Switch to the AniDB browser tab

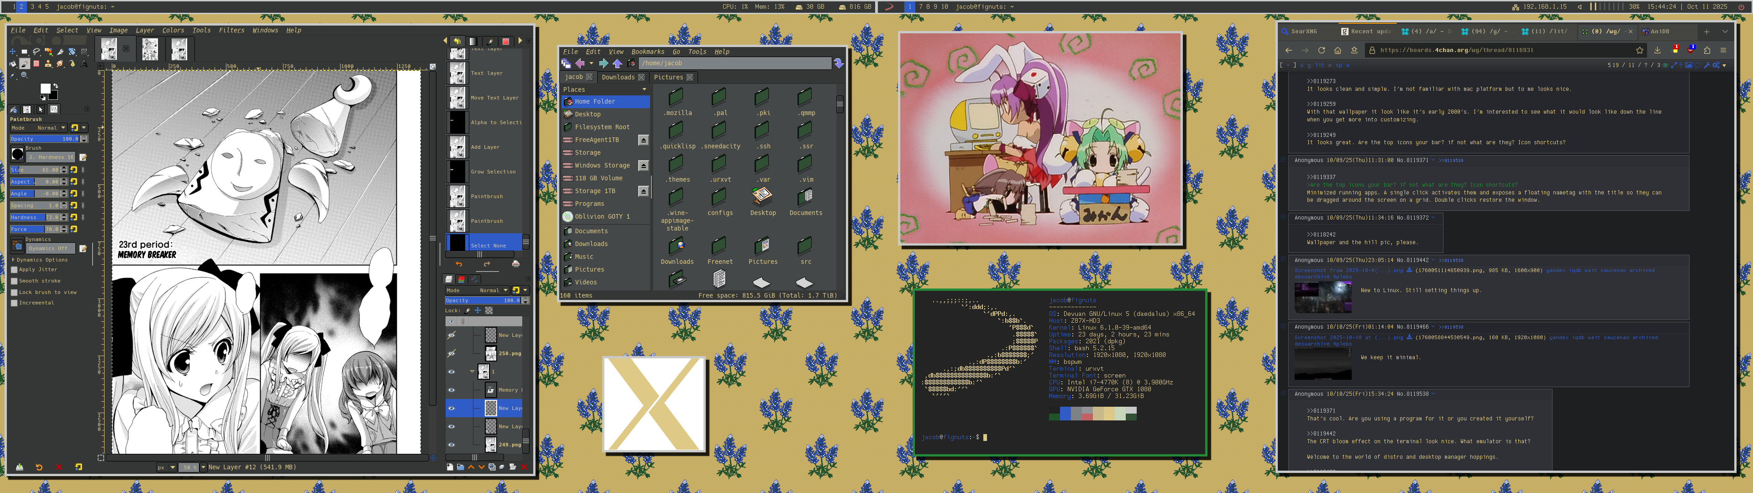click(1659, 31)
